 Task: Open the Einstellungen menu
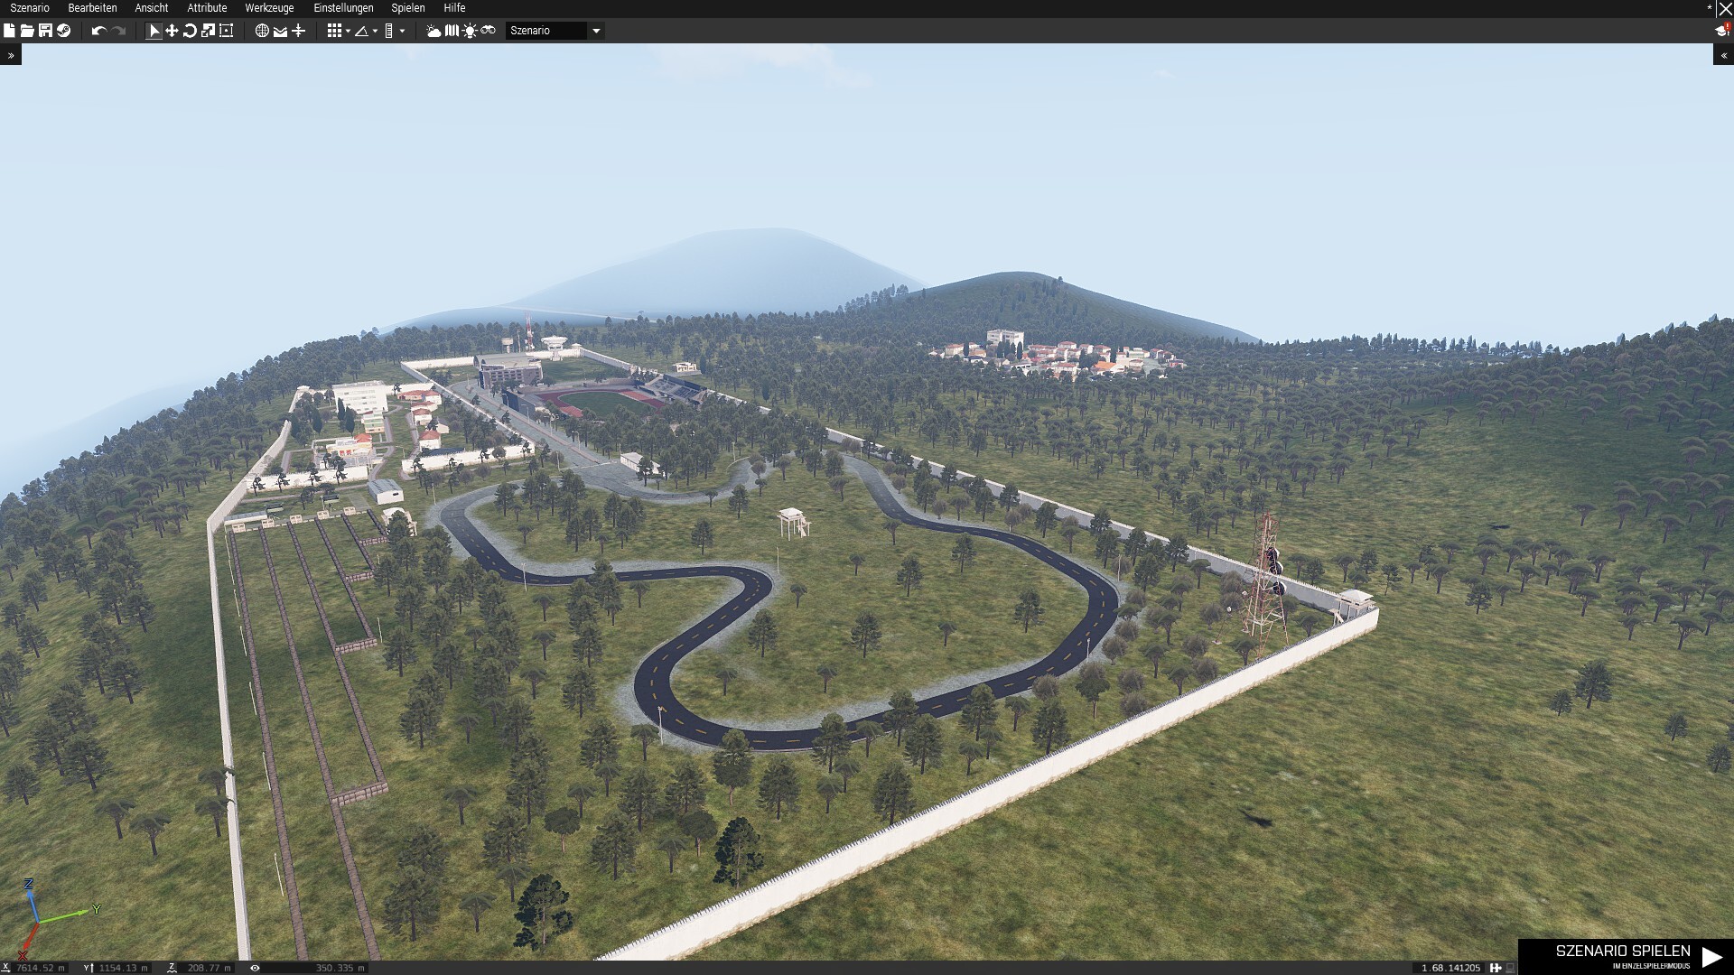343,8
